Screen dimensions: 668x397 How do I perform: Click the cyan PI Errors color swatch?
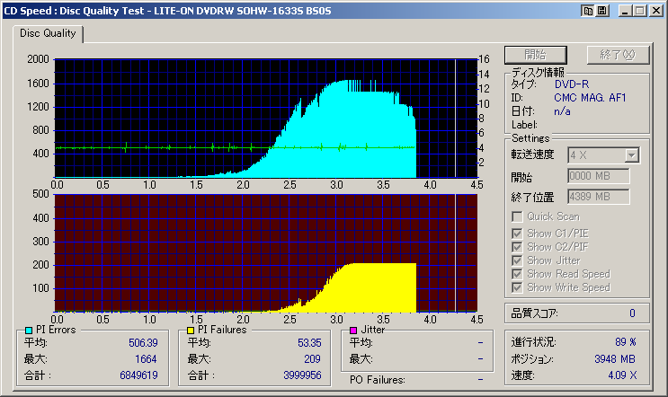coord(29,331)
